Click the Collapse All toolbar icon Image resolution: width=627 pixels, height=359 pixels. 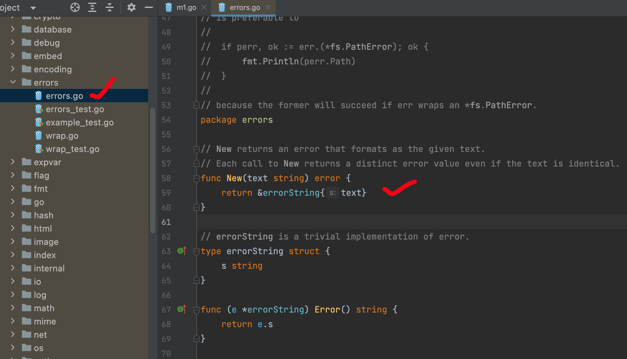tap(110, 7)
